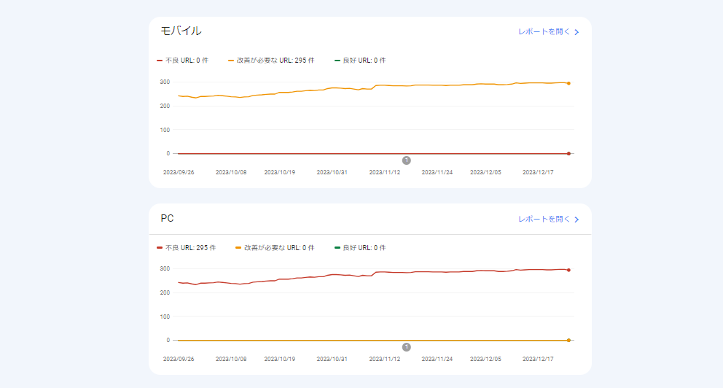
Task: Click the orange endpoint dot on モバイル chart line
Action: tap(568, 83)
